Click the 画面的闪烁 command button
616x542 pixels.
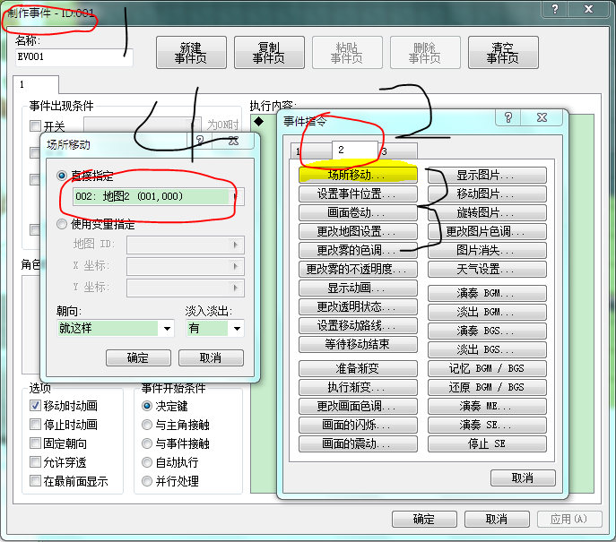point(358,425)
